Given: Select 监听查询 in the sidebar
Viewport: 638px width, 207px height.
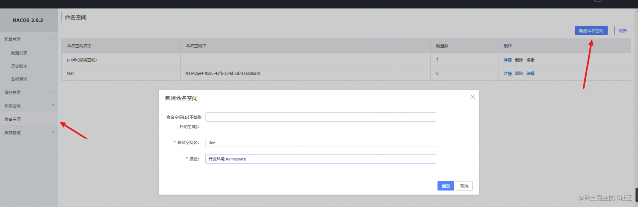Looking at the screenshot, I should 19,79.
